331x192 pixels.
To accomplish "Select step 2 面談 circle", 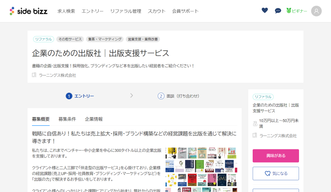I will click(x=161, y=96).
